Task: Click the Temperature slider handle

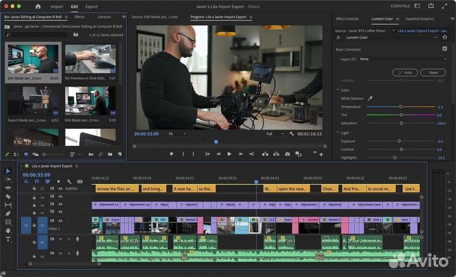Action: (400, 107)
